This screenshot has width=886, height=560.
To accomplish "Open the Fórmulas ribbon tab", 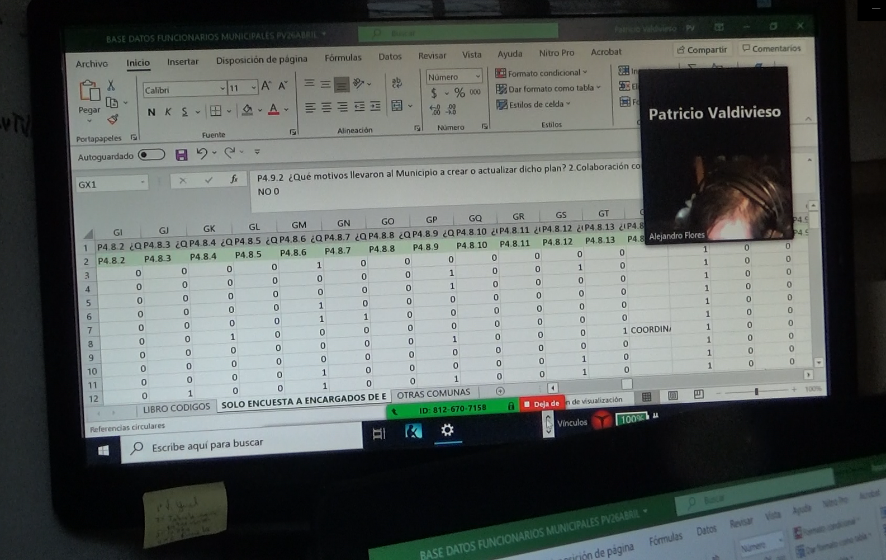I will 343,58.
